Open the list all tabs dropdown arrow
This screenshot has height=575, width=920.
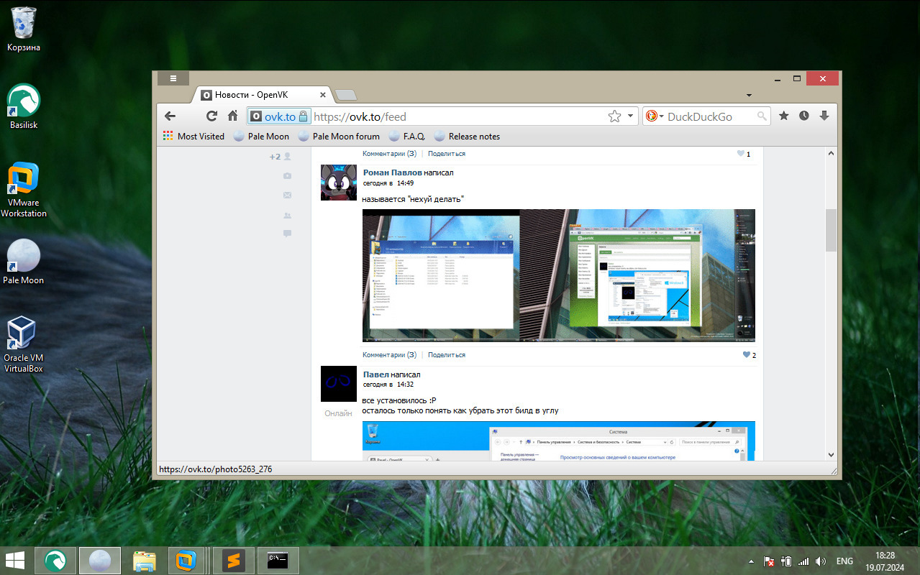(x=749, y=96)
